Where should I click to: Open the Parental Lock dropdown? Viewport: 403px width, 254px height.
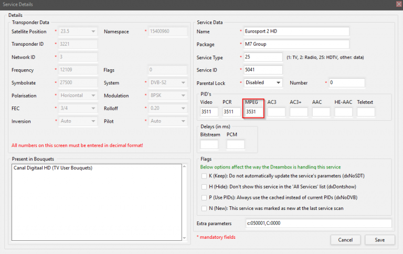pos(263,83)
